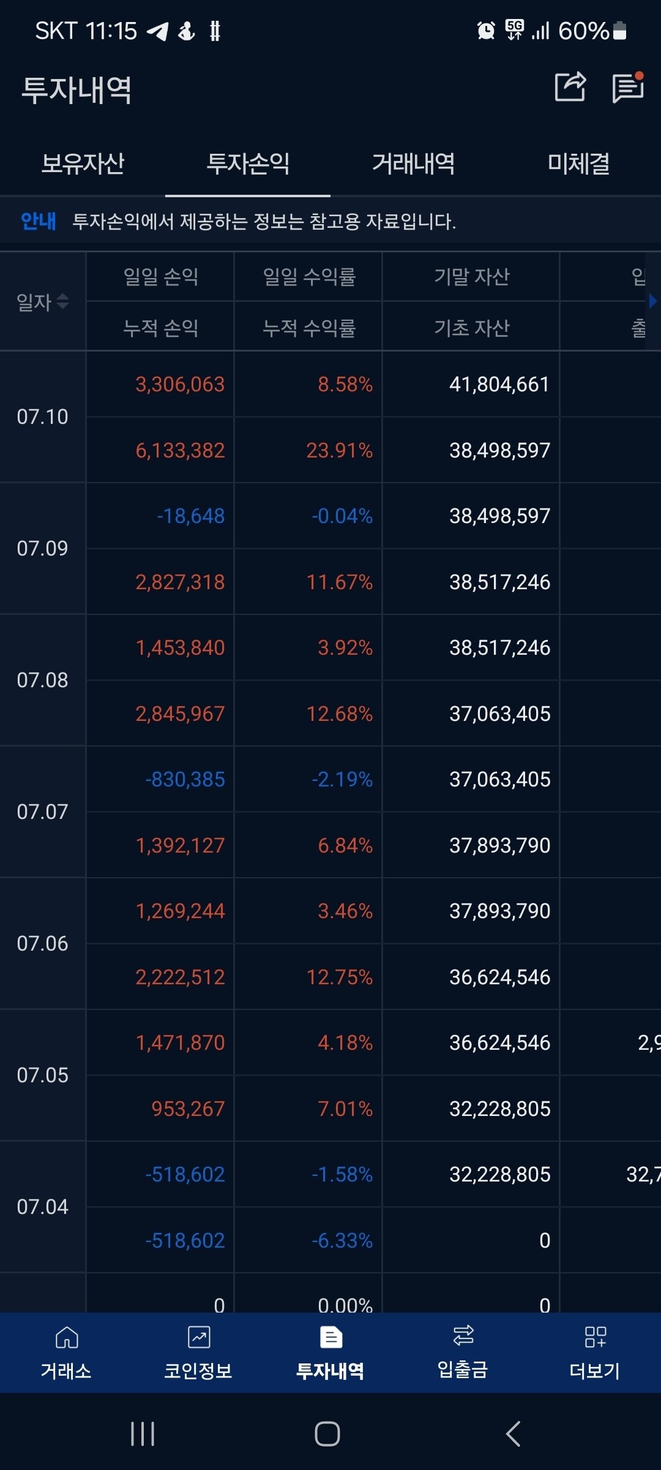661x1470 pixels.
Task: Select the 투자손익 tab
Action: pyautogui.click(x=248, y=164)
